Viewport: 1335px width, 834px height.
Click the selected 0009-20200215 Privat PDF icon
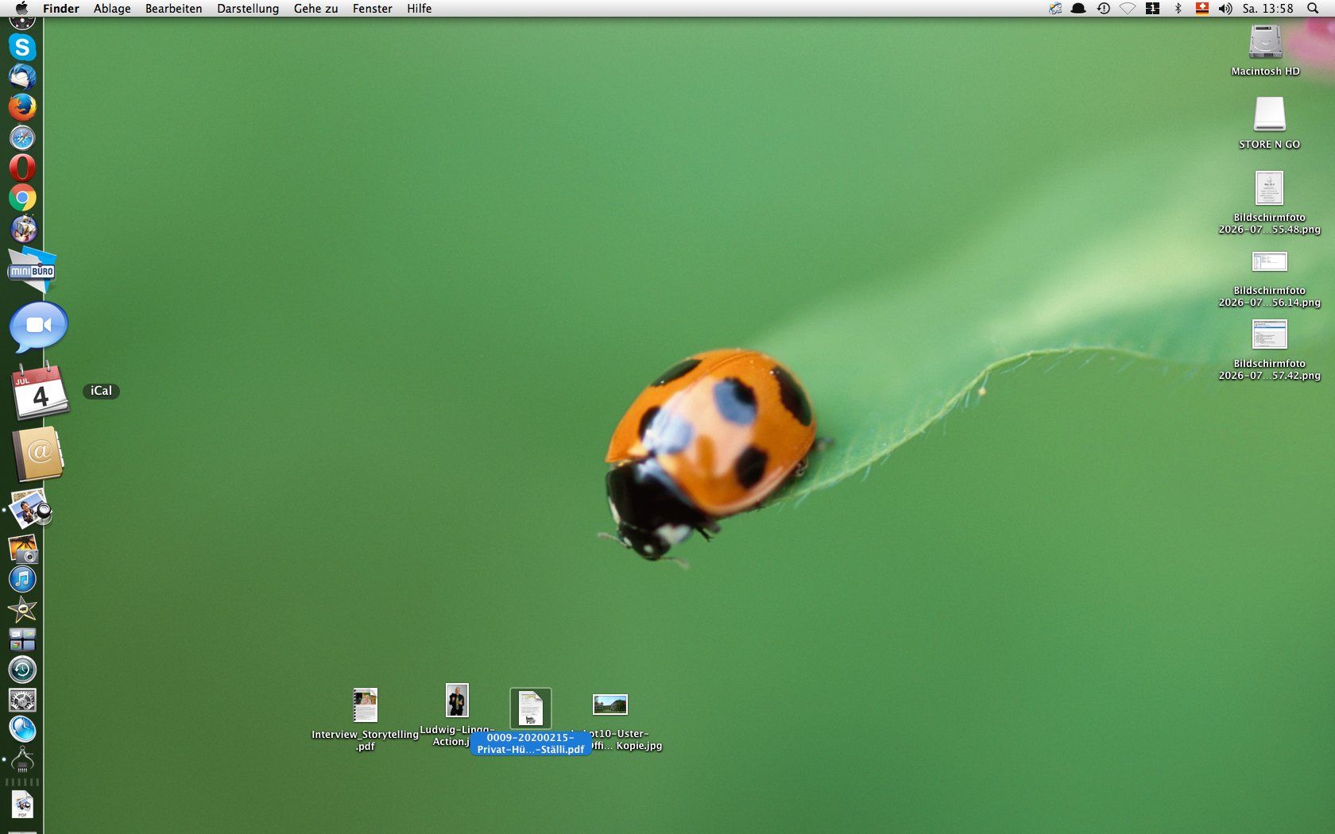pos(530,708)
